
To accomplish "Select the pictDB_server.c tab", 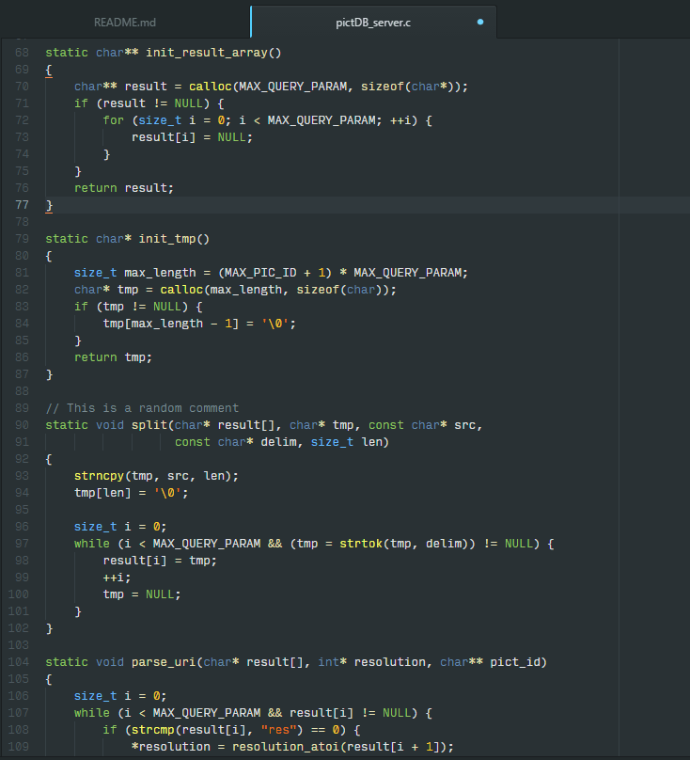I will (373, 23).
